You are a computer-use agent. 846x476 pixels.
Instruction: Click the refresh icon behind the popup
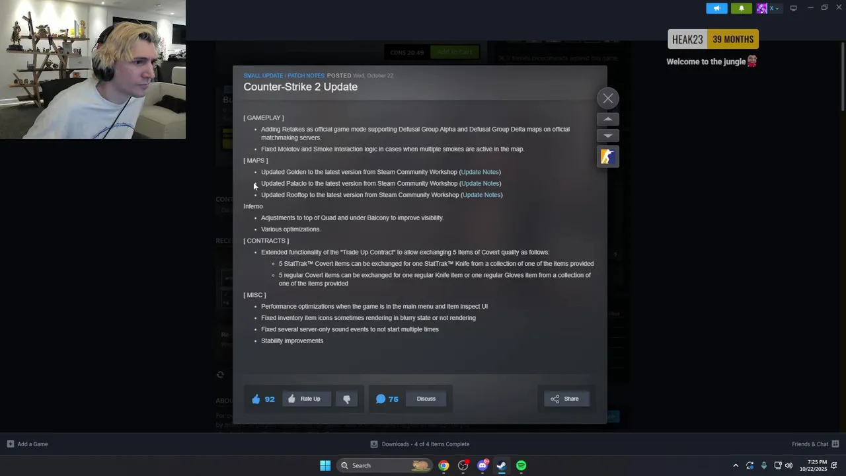pos(220,375)
